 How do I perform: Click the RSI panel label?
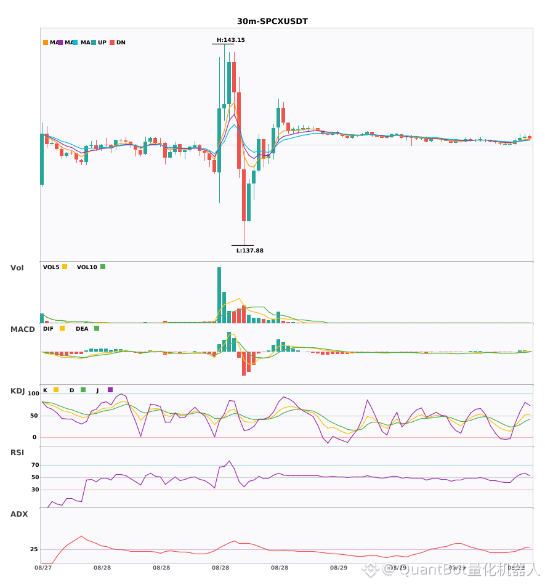click(x=17, y=453)
